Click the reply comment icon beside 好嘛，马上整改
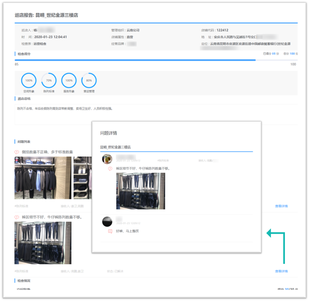The width and height of the screenshot is (309, 301). pos(110,231)
